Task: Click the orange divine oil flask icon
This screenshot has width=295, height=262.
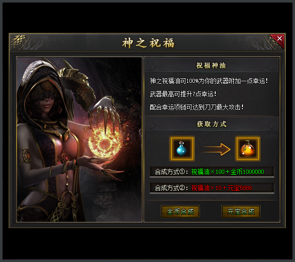Action: point(248,149)
